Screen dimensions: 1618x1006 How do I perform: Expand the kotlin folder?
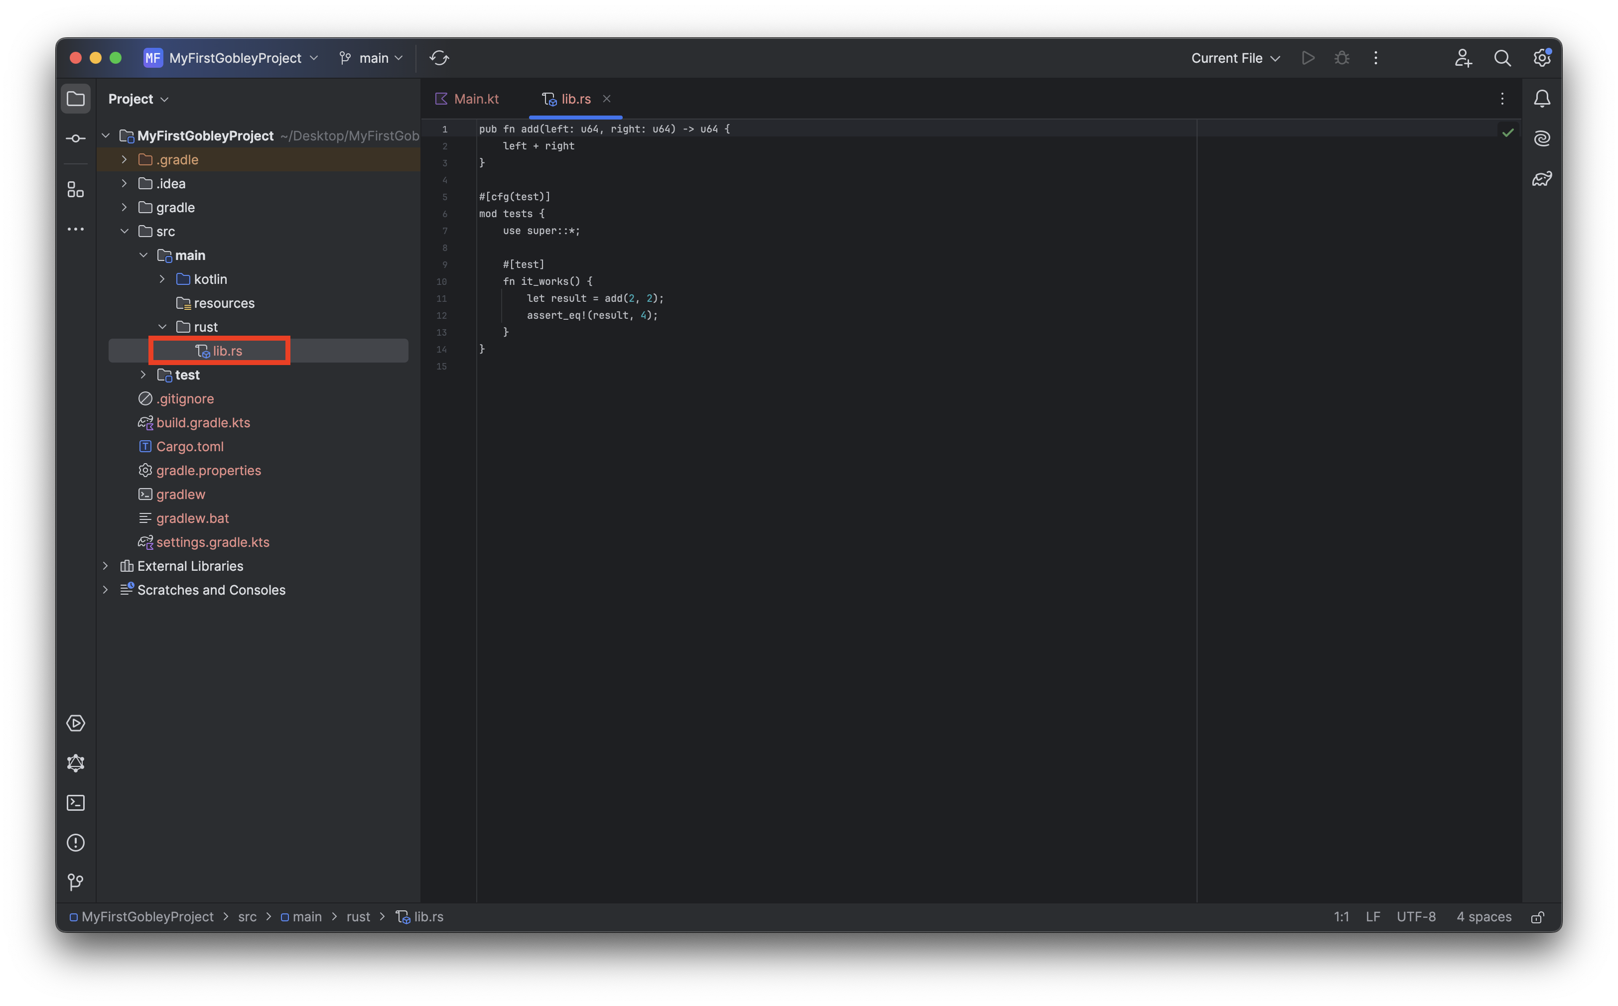click(x=162, y=279)
